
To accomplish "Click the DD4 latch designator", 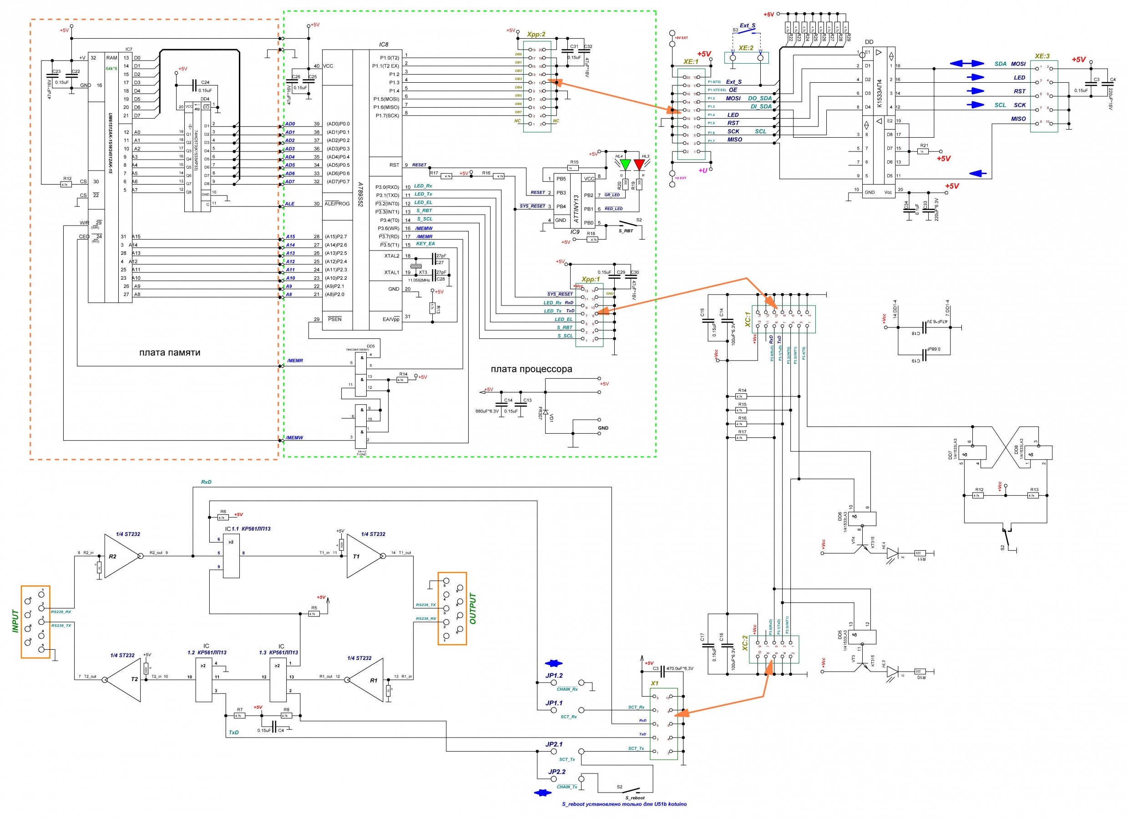I will click(x=205, y=99).
